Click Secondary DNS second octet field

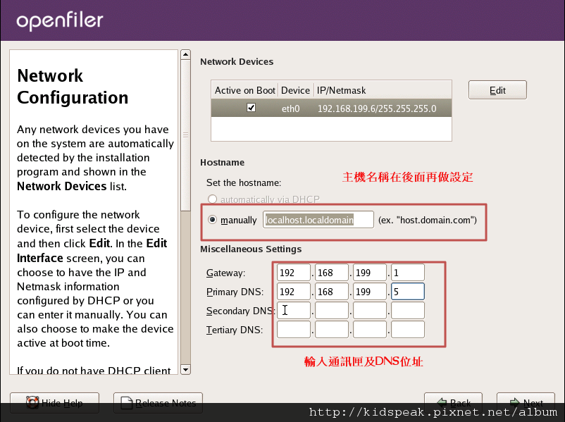click(x=332, y=311)
